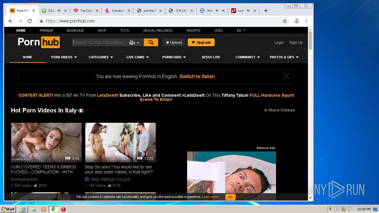Open the media player taskbar icon
This screenshot has width=379, height=213.
tap(44, 209)
